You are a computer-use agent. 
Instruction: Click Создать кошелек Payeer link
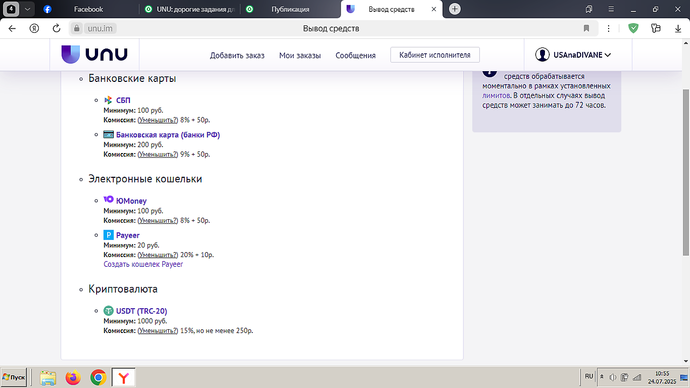(x=143, y=264)
